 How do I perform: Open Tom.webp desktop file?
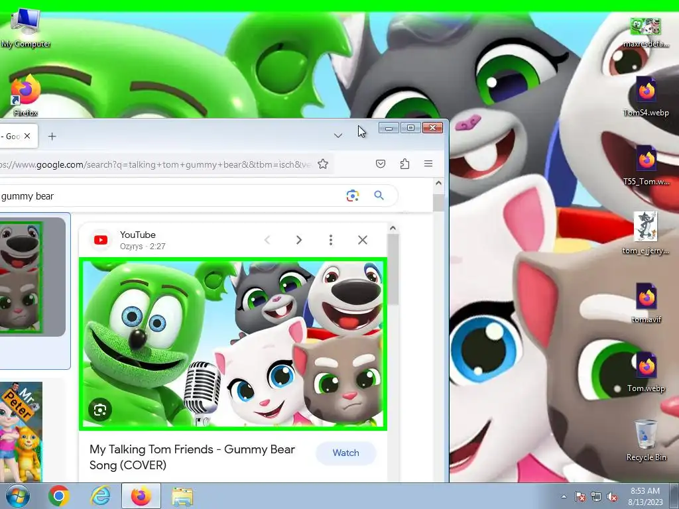point(646,372)
